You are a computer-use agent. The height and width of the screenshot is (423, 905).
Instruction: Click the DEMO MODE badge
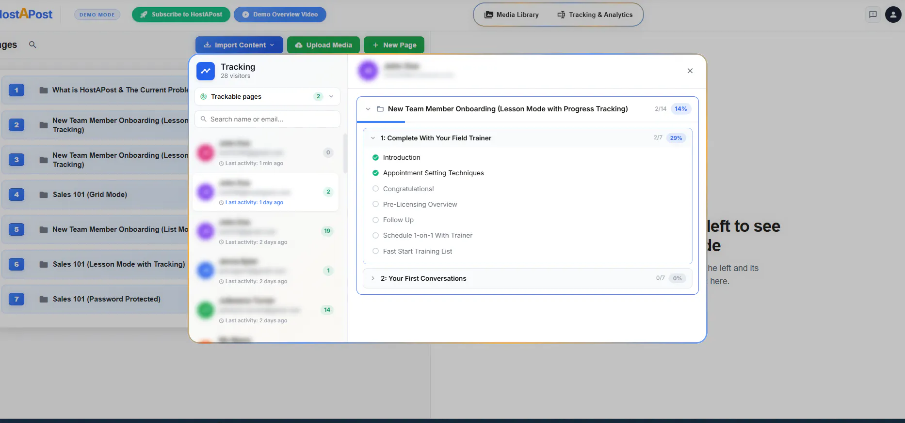point(97,15)
